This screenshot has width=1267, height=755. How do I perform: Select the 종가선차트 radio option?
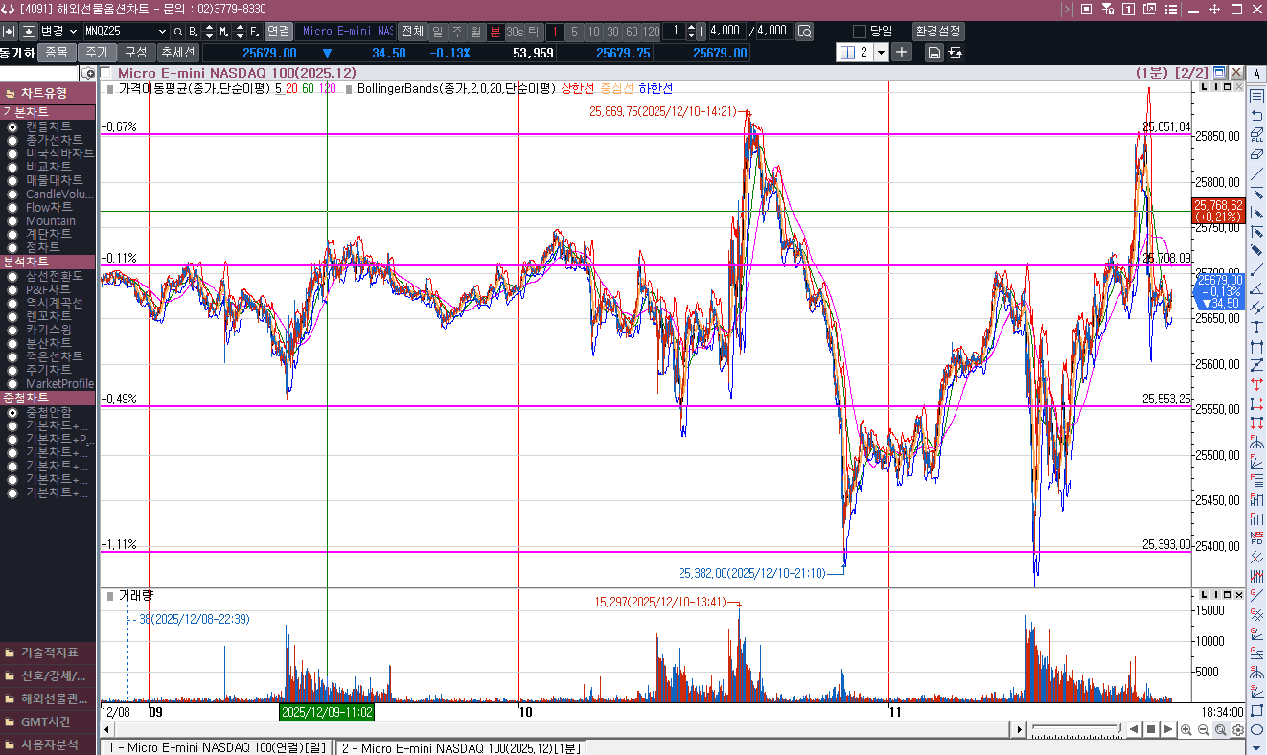pos(12,140)
